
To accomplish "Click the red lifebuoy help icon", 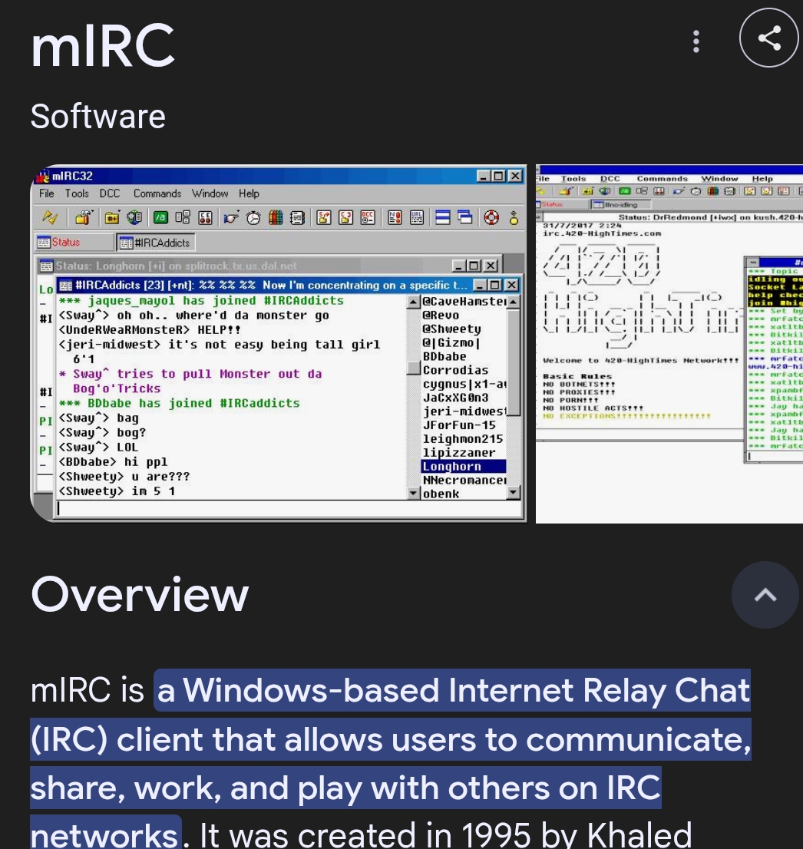I will [491, 217].
